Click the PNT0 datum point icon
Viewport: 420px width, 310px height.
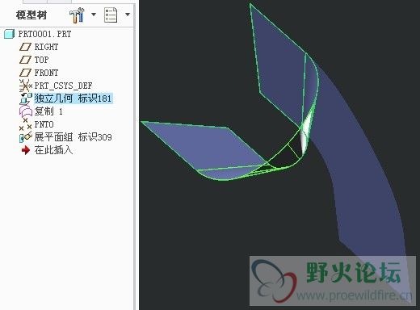[x=26, y=124]
